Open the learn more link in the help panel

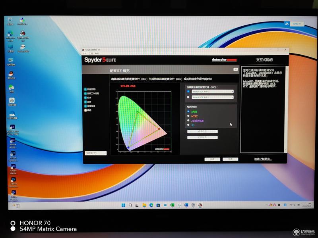tap(263, 159)
